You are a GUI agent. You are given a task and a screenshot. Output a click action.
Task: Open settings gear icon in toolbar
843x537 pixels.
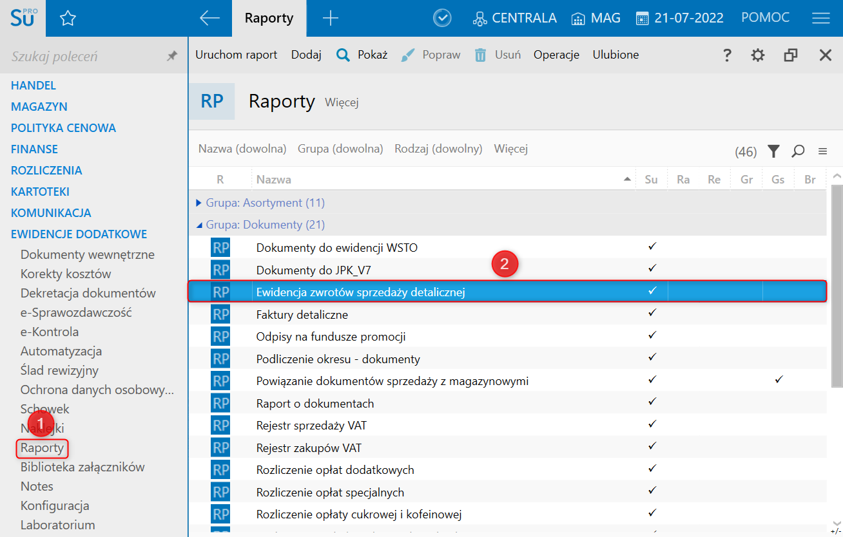tap(758, 55)
